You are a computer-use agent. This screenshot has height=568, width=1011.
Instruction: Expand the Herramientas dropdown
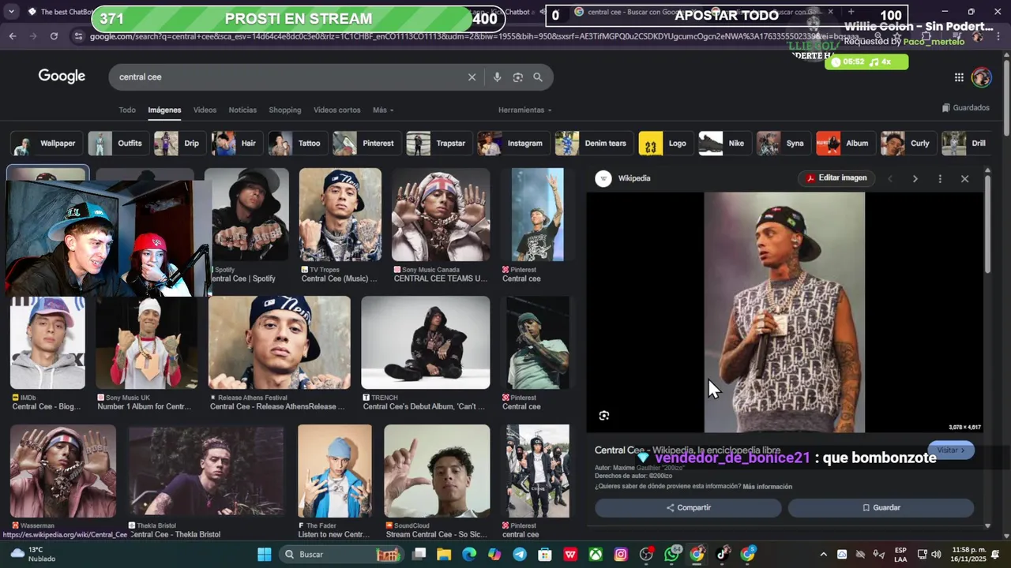[524, 110]
